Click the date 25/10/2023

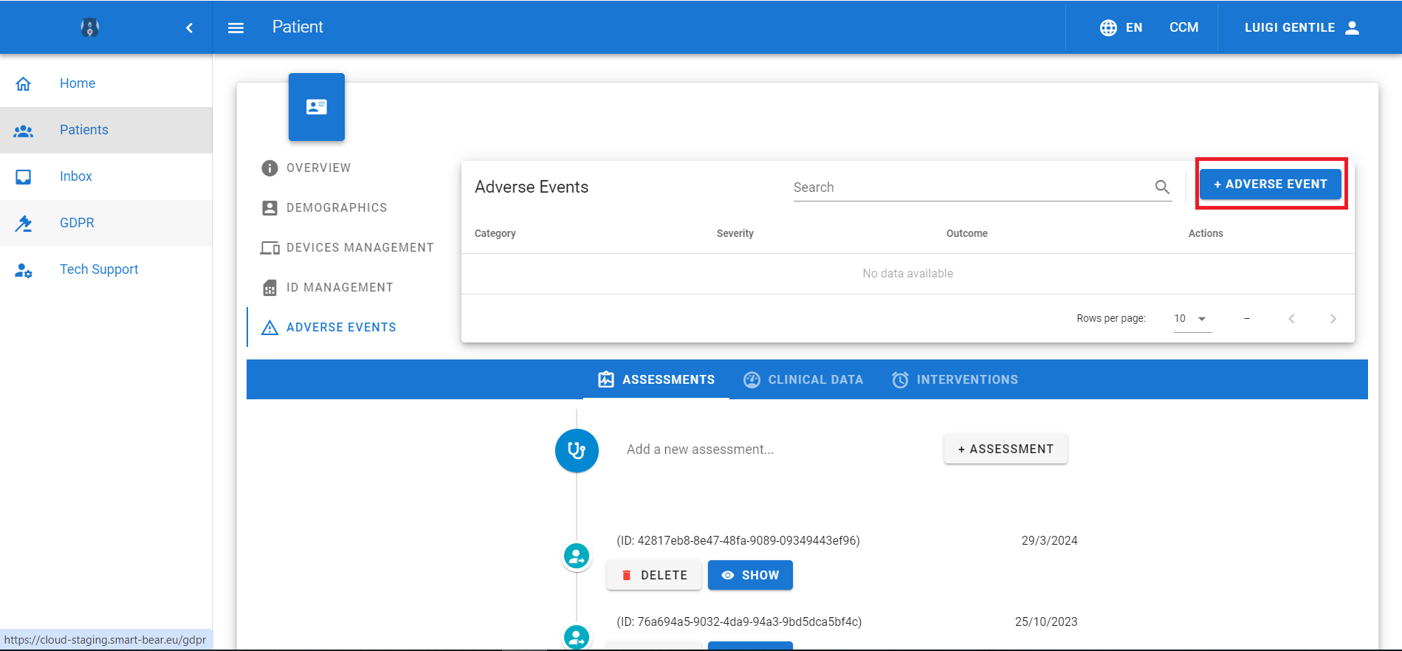[1046, 621]
